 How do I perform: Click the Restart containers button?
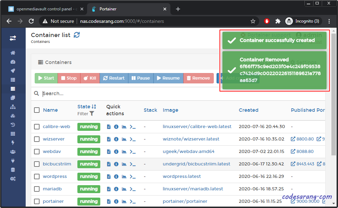click(x=114, y=78)
